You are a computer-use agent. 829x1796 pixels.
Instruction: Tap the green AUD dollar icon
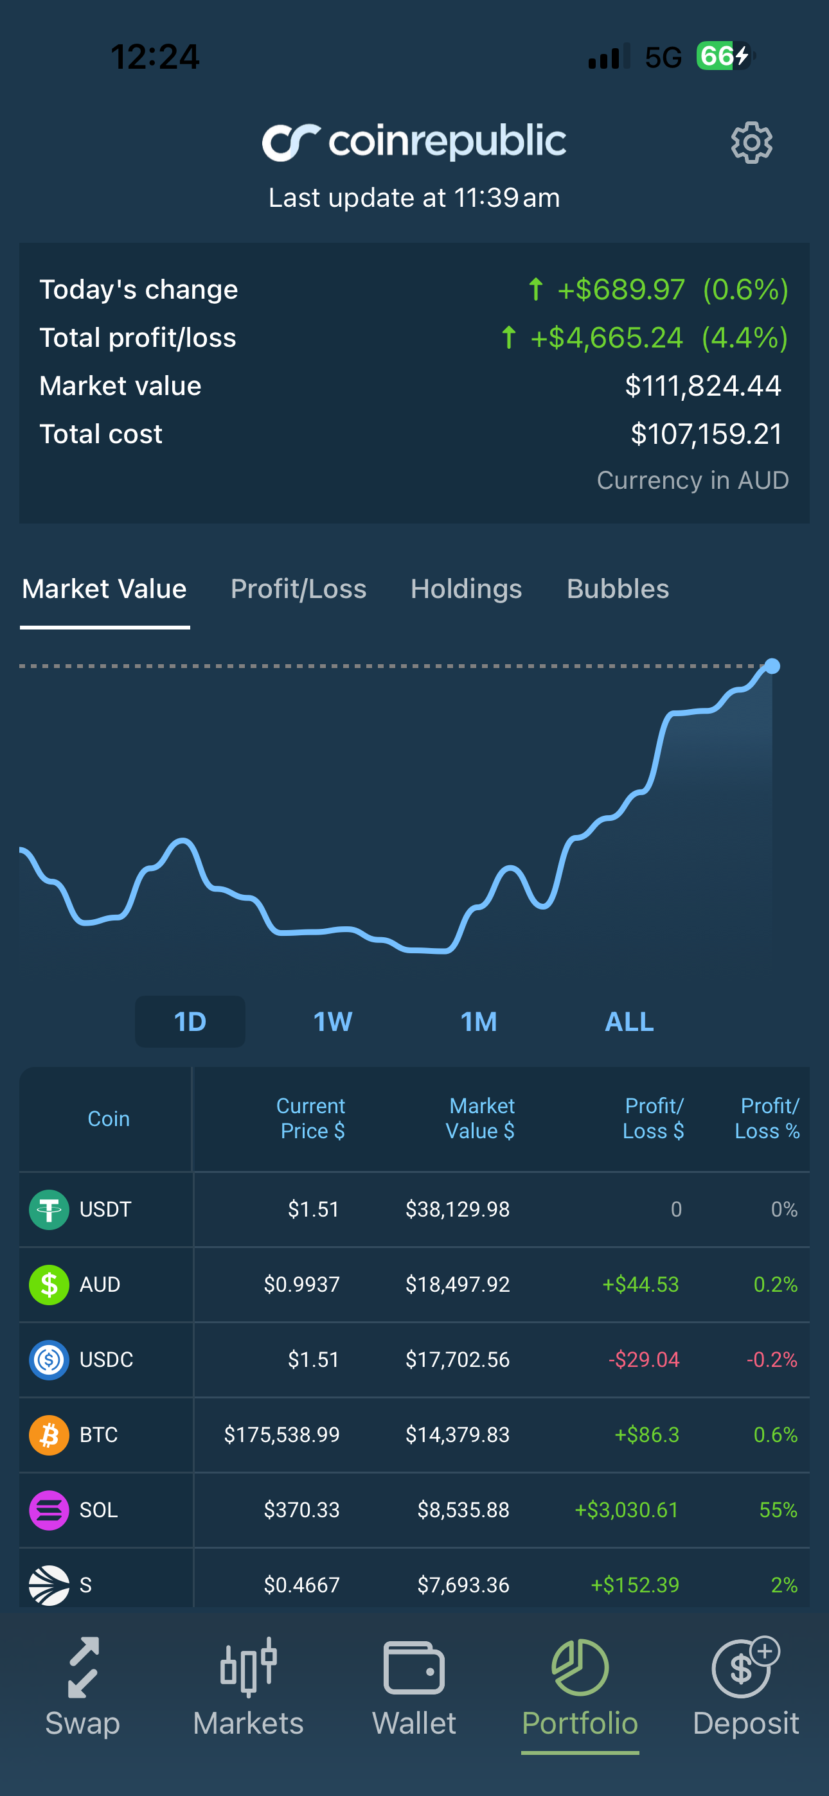pos(49,1285)
